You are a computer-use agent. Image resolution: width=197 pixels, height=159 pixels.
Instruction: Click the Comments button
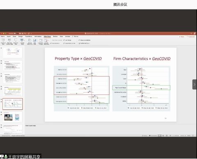[191, 37]
